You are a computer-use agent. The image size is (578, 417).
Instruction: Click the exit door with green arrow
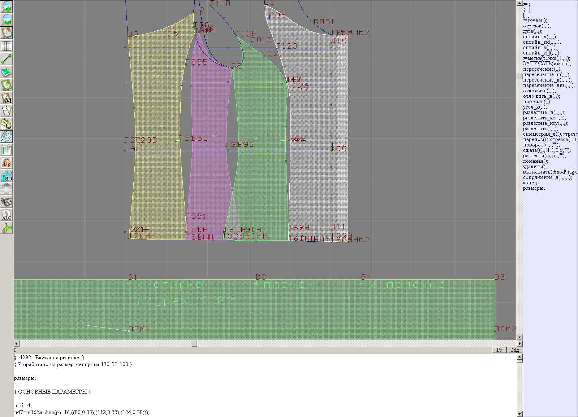point(7,228)
